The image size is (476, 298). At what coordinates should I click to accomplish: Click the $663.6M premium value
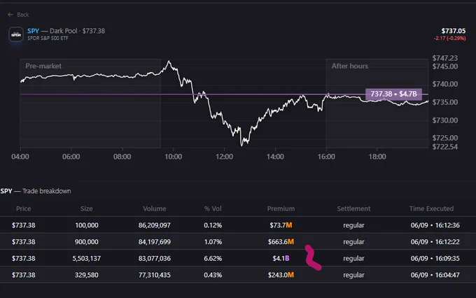click(x=281, y=242)
